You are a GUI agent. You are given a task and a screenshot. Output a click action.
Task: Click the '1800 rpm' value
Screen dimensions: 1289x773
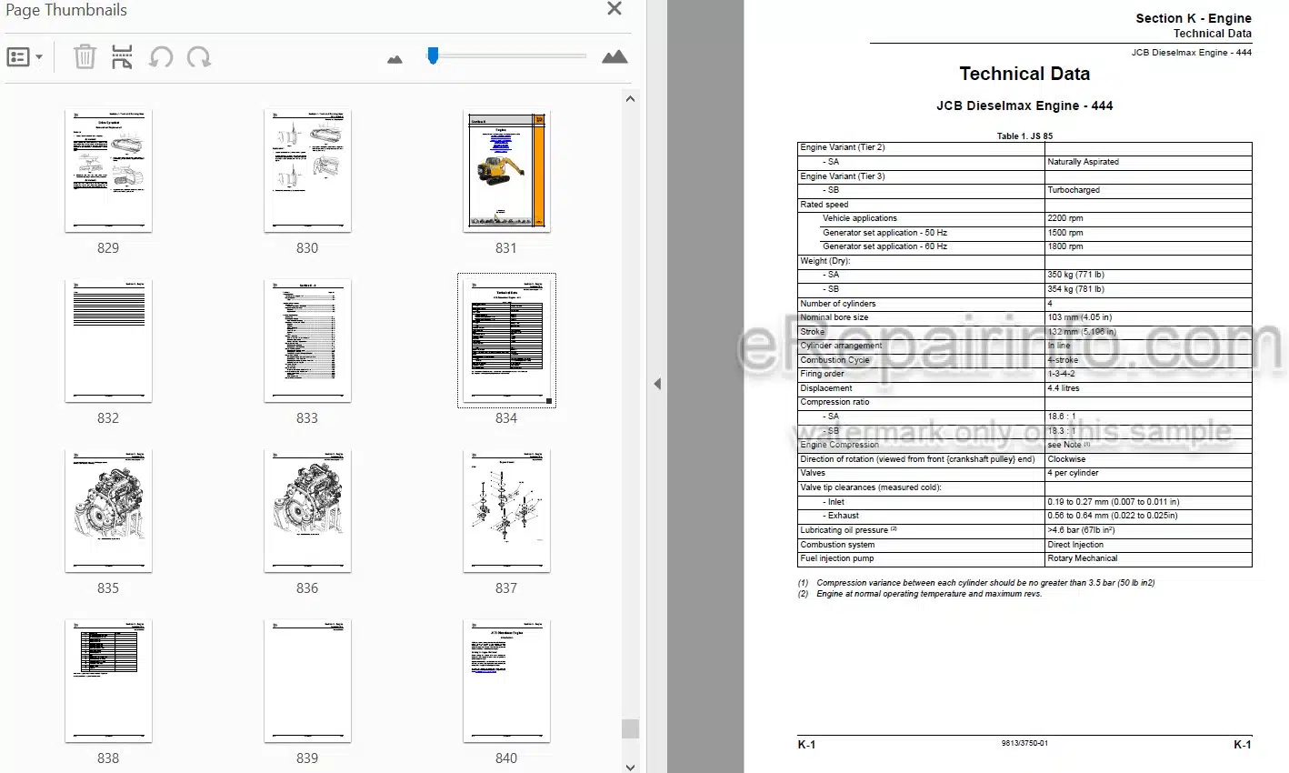[x=1064, y=246]
